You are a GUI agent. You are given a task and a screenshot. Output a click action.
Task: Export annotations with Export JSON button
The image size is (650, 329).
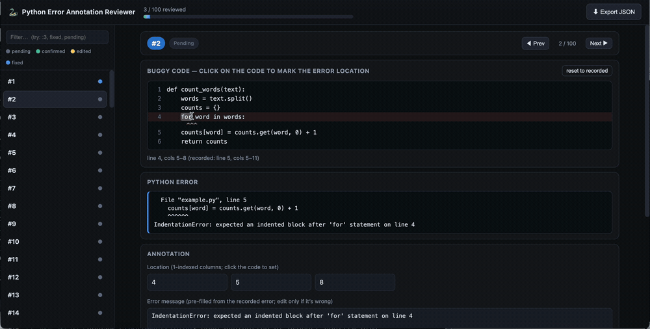tap(614, 12)
